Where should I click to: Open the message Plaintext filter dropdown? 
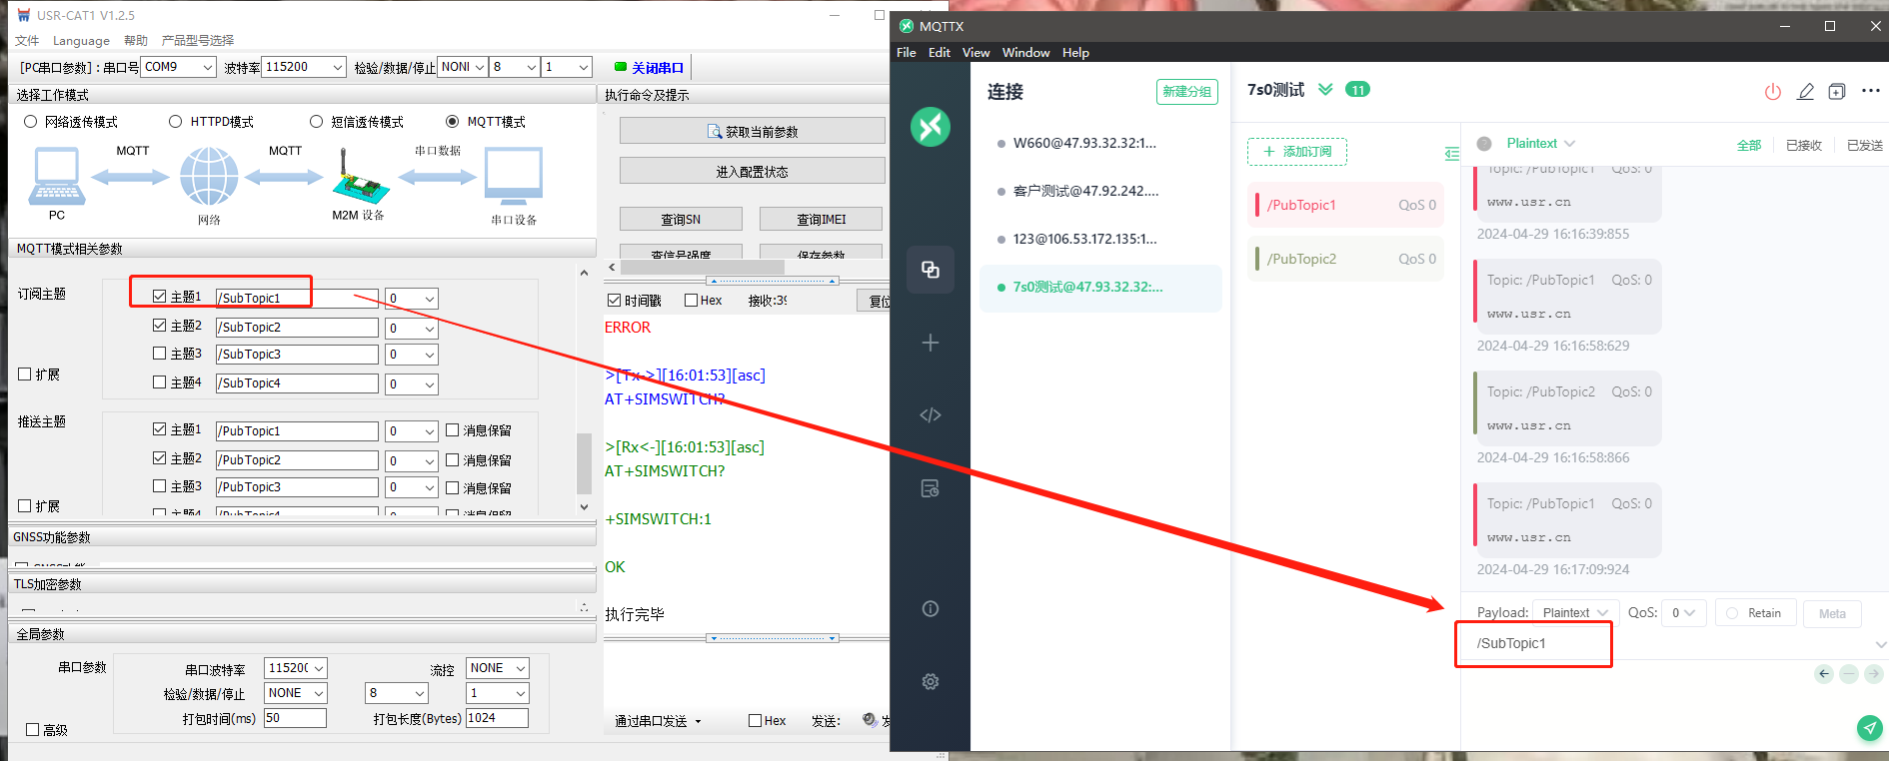pos(1540,144)
